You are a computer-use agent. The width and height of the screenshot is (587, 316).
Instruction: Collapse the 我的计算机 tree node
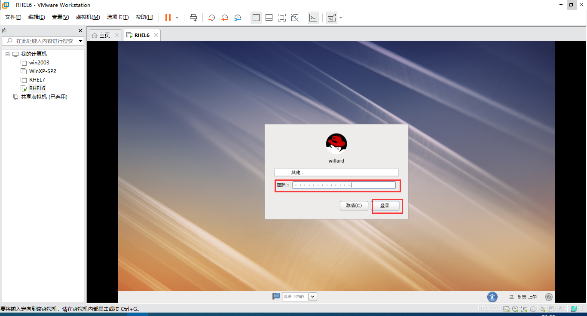click(7, 54)
